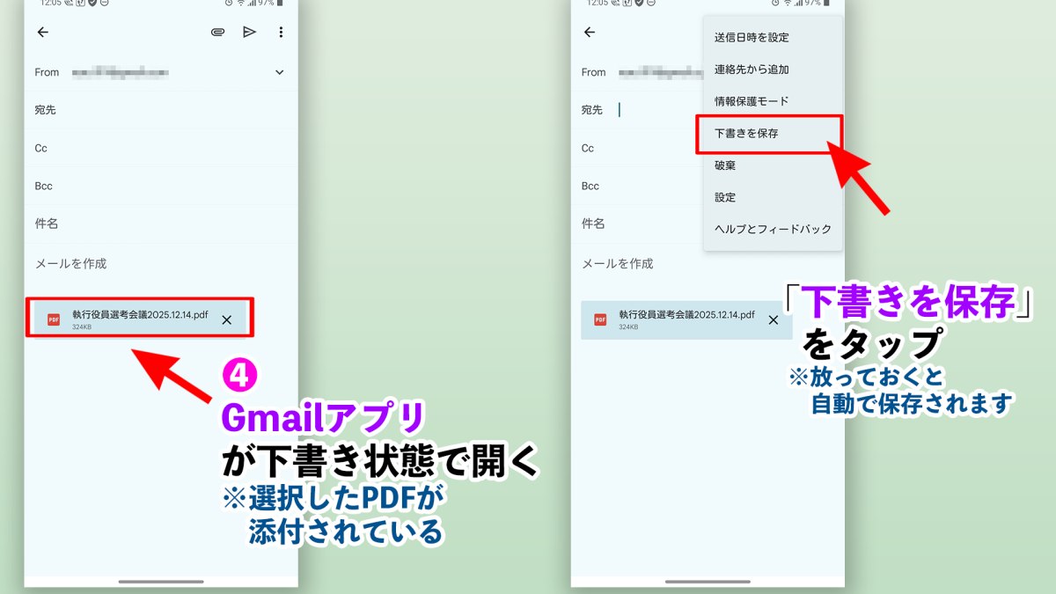This screenshot has height=594, width=1056.
Task: Expand the From account chevron
Action: pos(280,72)
